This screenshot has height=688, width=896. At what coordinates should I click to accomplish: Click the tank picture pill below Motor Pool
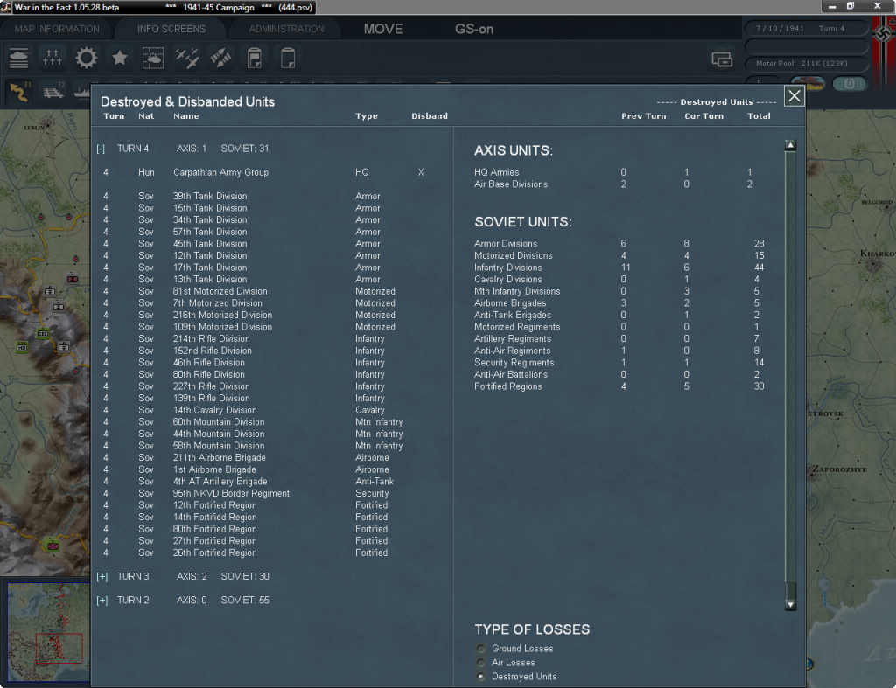[808, 84]
